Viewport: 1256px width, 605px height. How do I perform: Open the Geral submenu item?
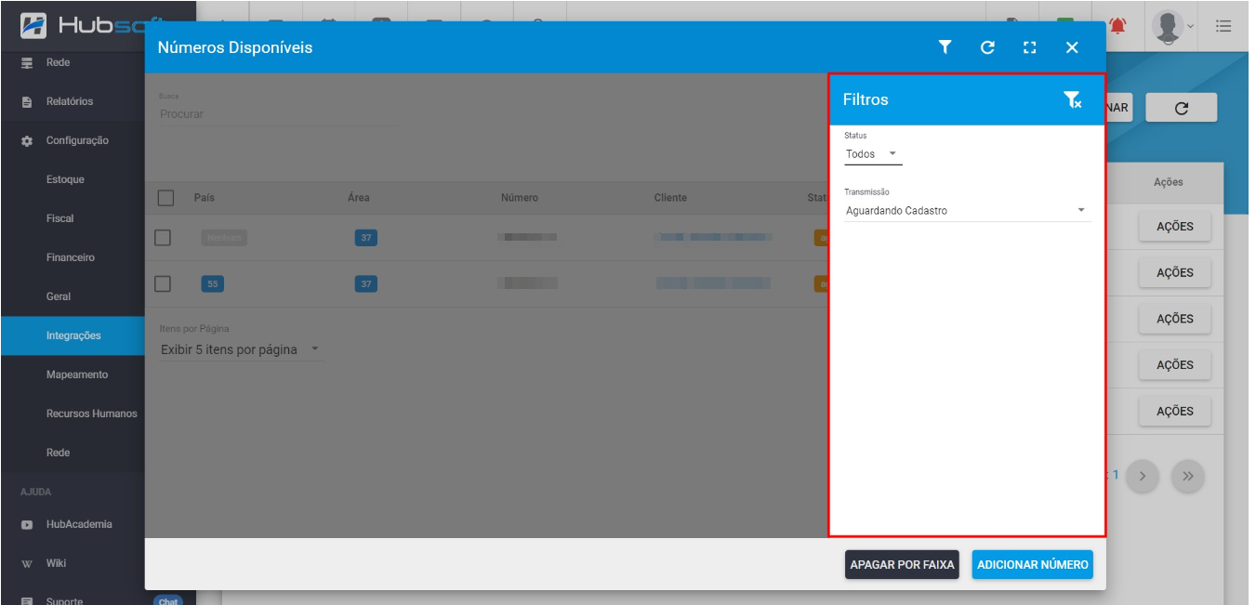click(59, 296)
